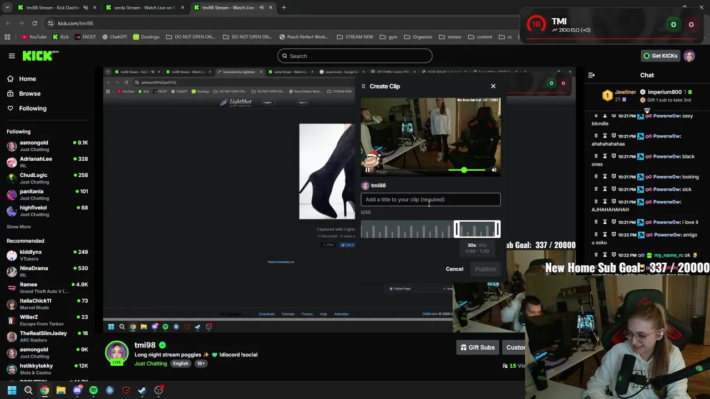Open the gym bookmarks folder
This screenshot has width=710, height=399.
[388, 37]
